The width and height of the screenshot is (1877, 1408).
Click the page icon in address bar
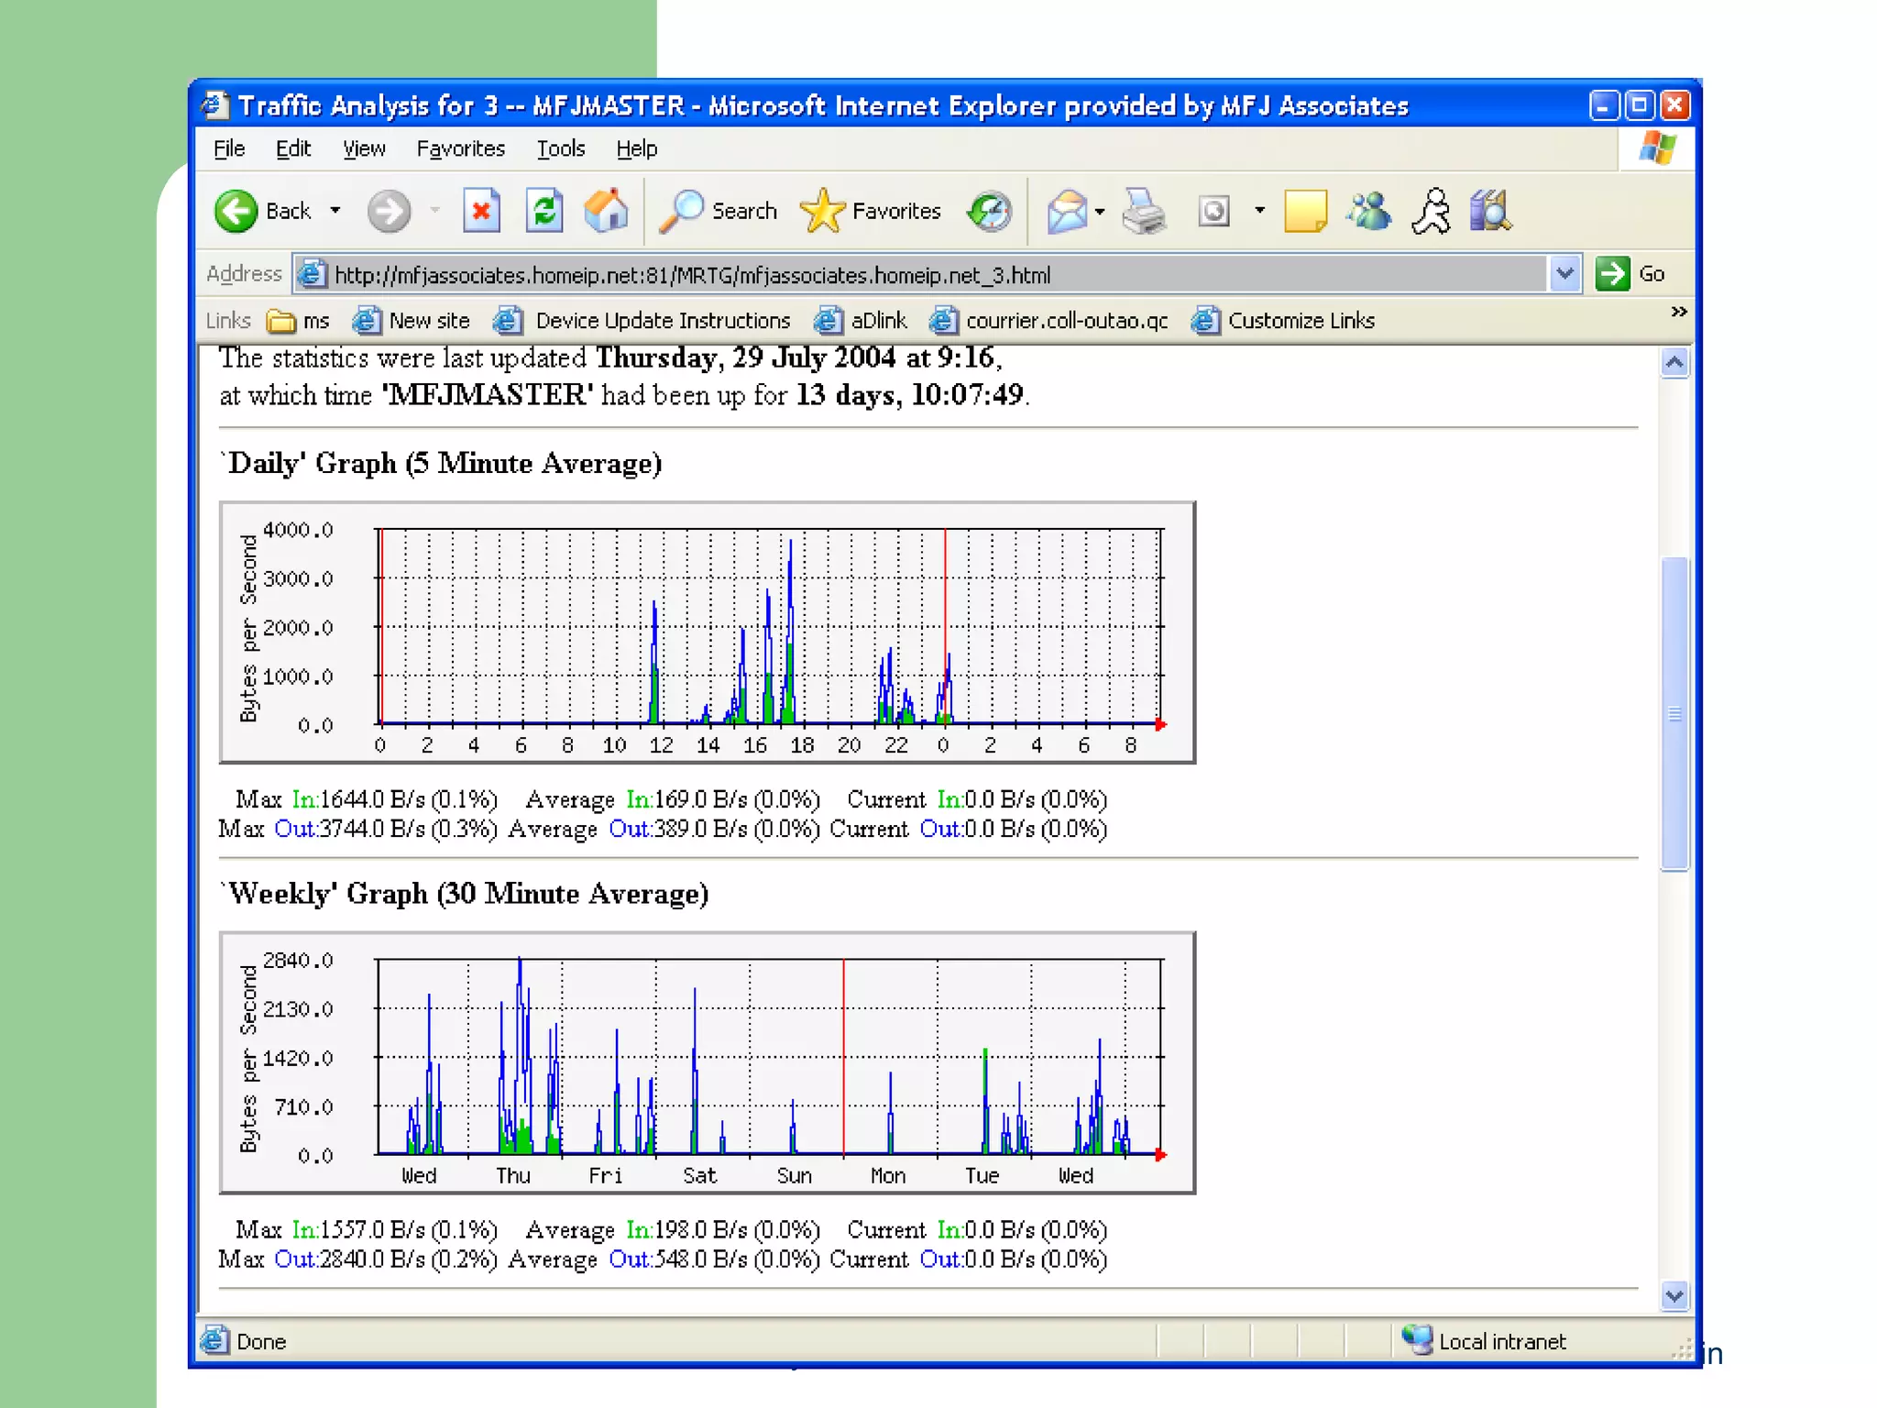coord(312,274)
